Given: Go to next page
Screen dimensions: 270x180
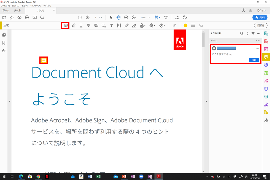Looking at the screenshot, I should point(88,17).
